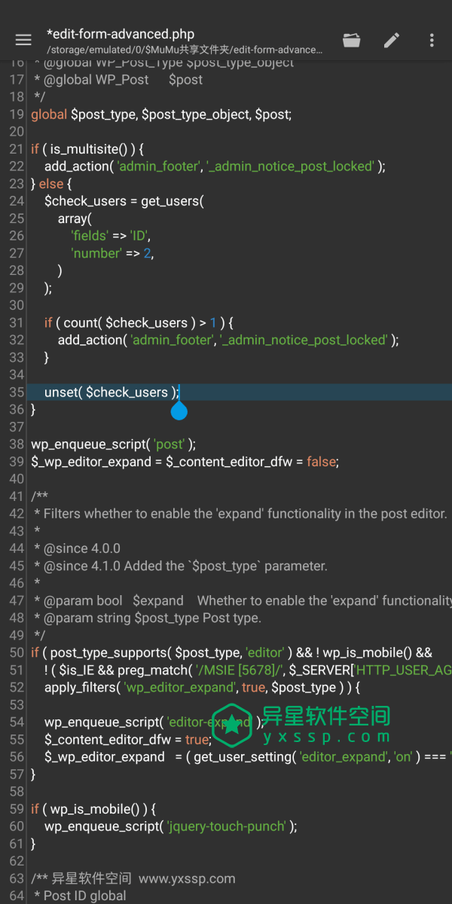Click the 'false' value on line 39

[321, 462]
